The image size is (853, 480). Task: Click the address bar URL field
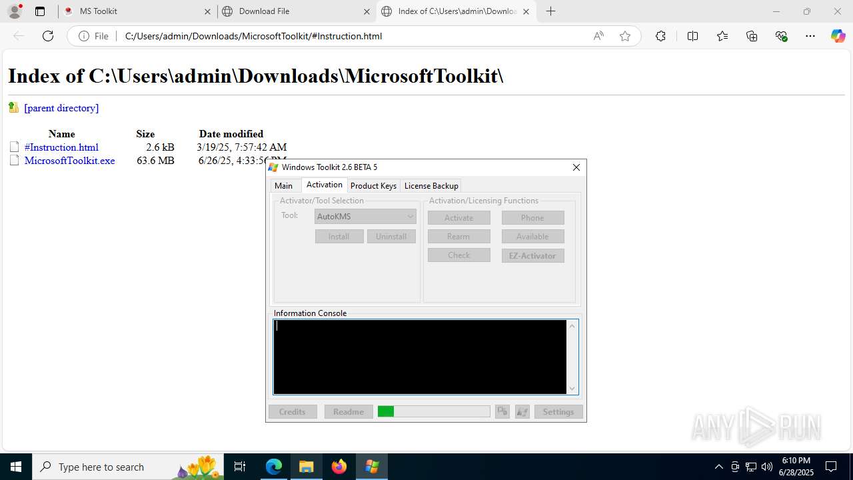pos(353,36)
